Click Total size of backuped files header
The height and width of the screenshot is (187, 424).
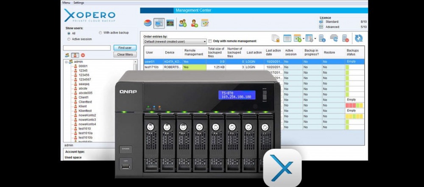(x=216, y=53)
